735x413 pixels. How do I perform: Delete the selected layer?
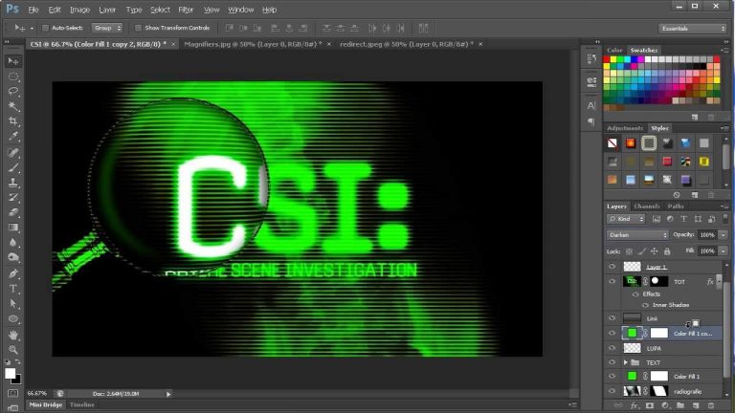pos(711,405)
